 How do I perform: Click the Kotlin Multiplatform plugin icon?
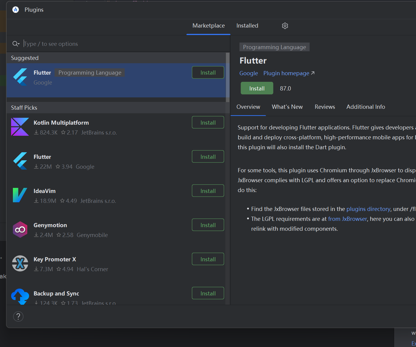[x=20, y=127]
